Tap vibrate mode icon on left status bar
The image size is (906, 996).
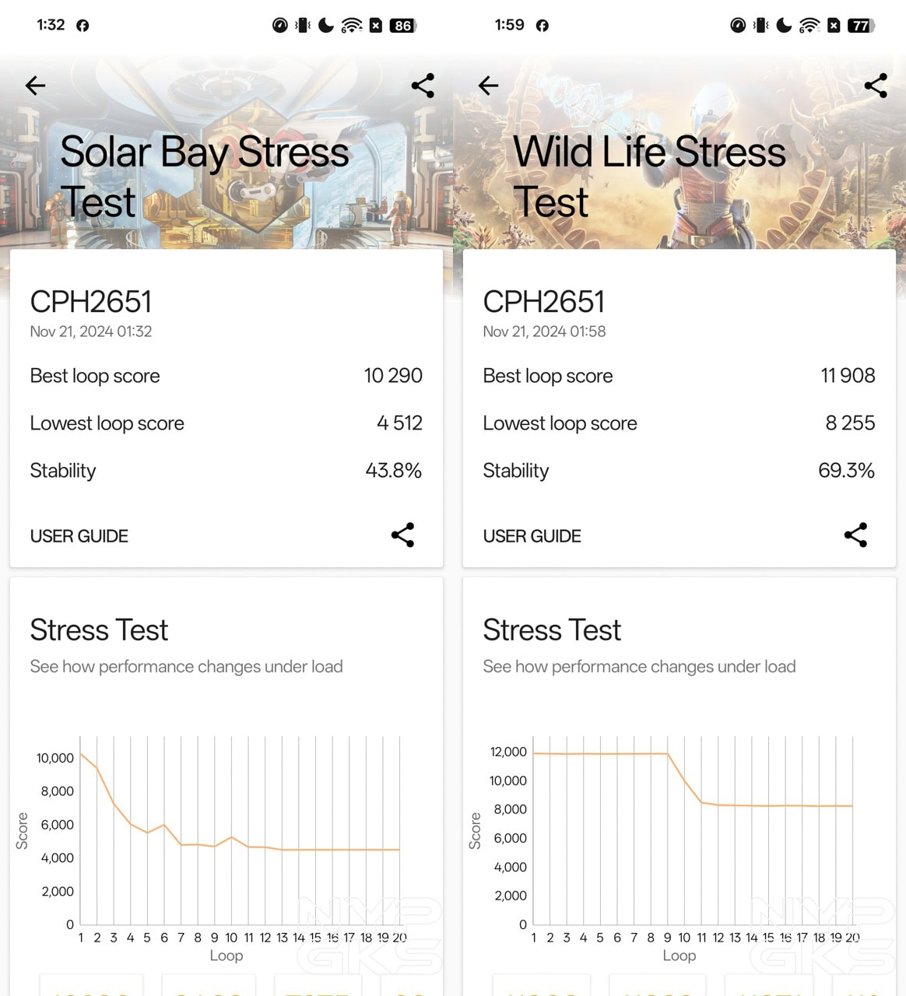(x=303, y=26)
